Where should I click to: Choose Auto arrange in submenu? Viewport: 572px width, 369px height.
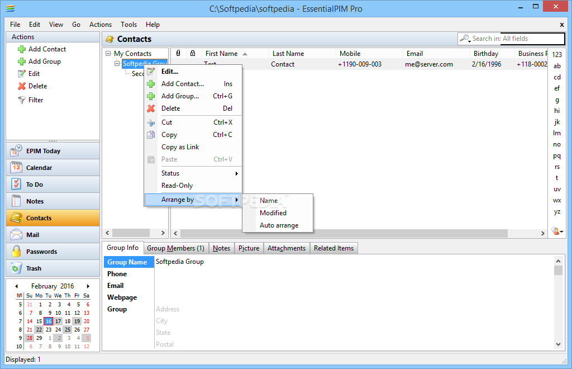pos(279,225)
